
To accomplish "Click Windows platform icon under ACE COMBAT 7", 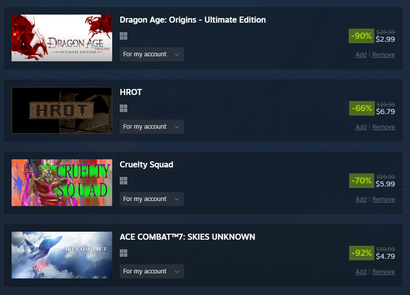I will 123,253.
